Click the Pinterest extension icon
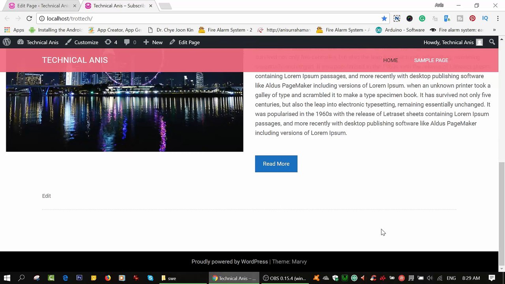 click(473, 19)
